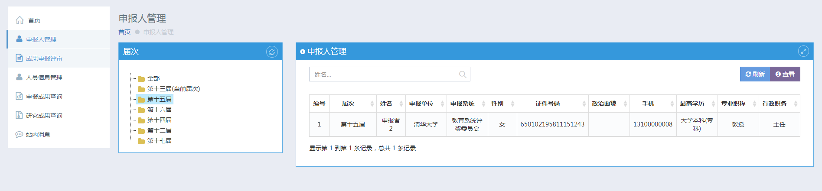Click the chat bubble icon beside 站内消息

click(19, 134)
